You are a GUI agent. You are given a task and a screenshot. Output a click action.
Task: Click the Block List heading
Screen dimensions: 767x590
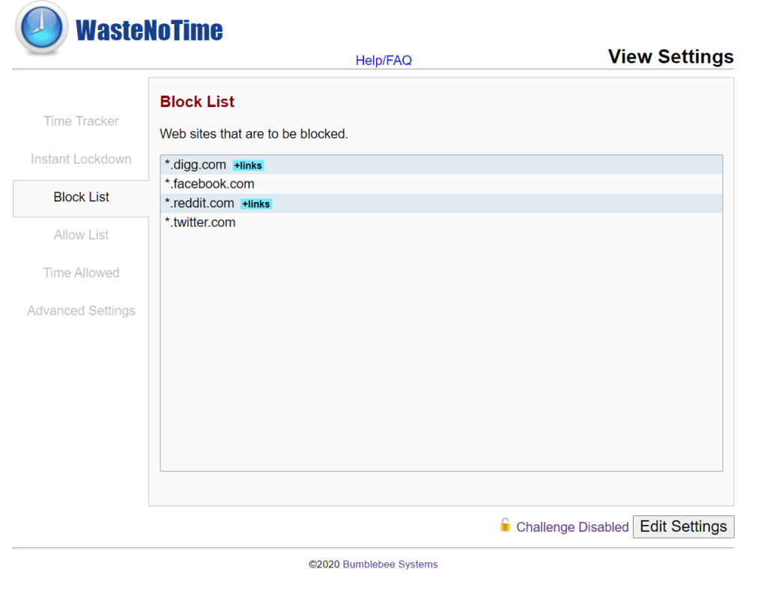point(197,102)
